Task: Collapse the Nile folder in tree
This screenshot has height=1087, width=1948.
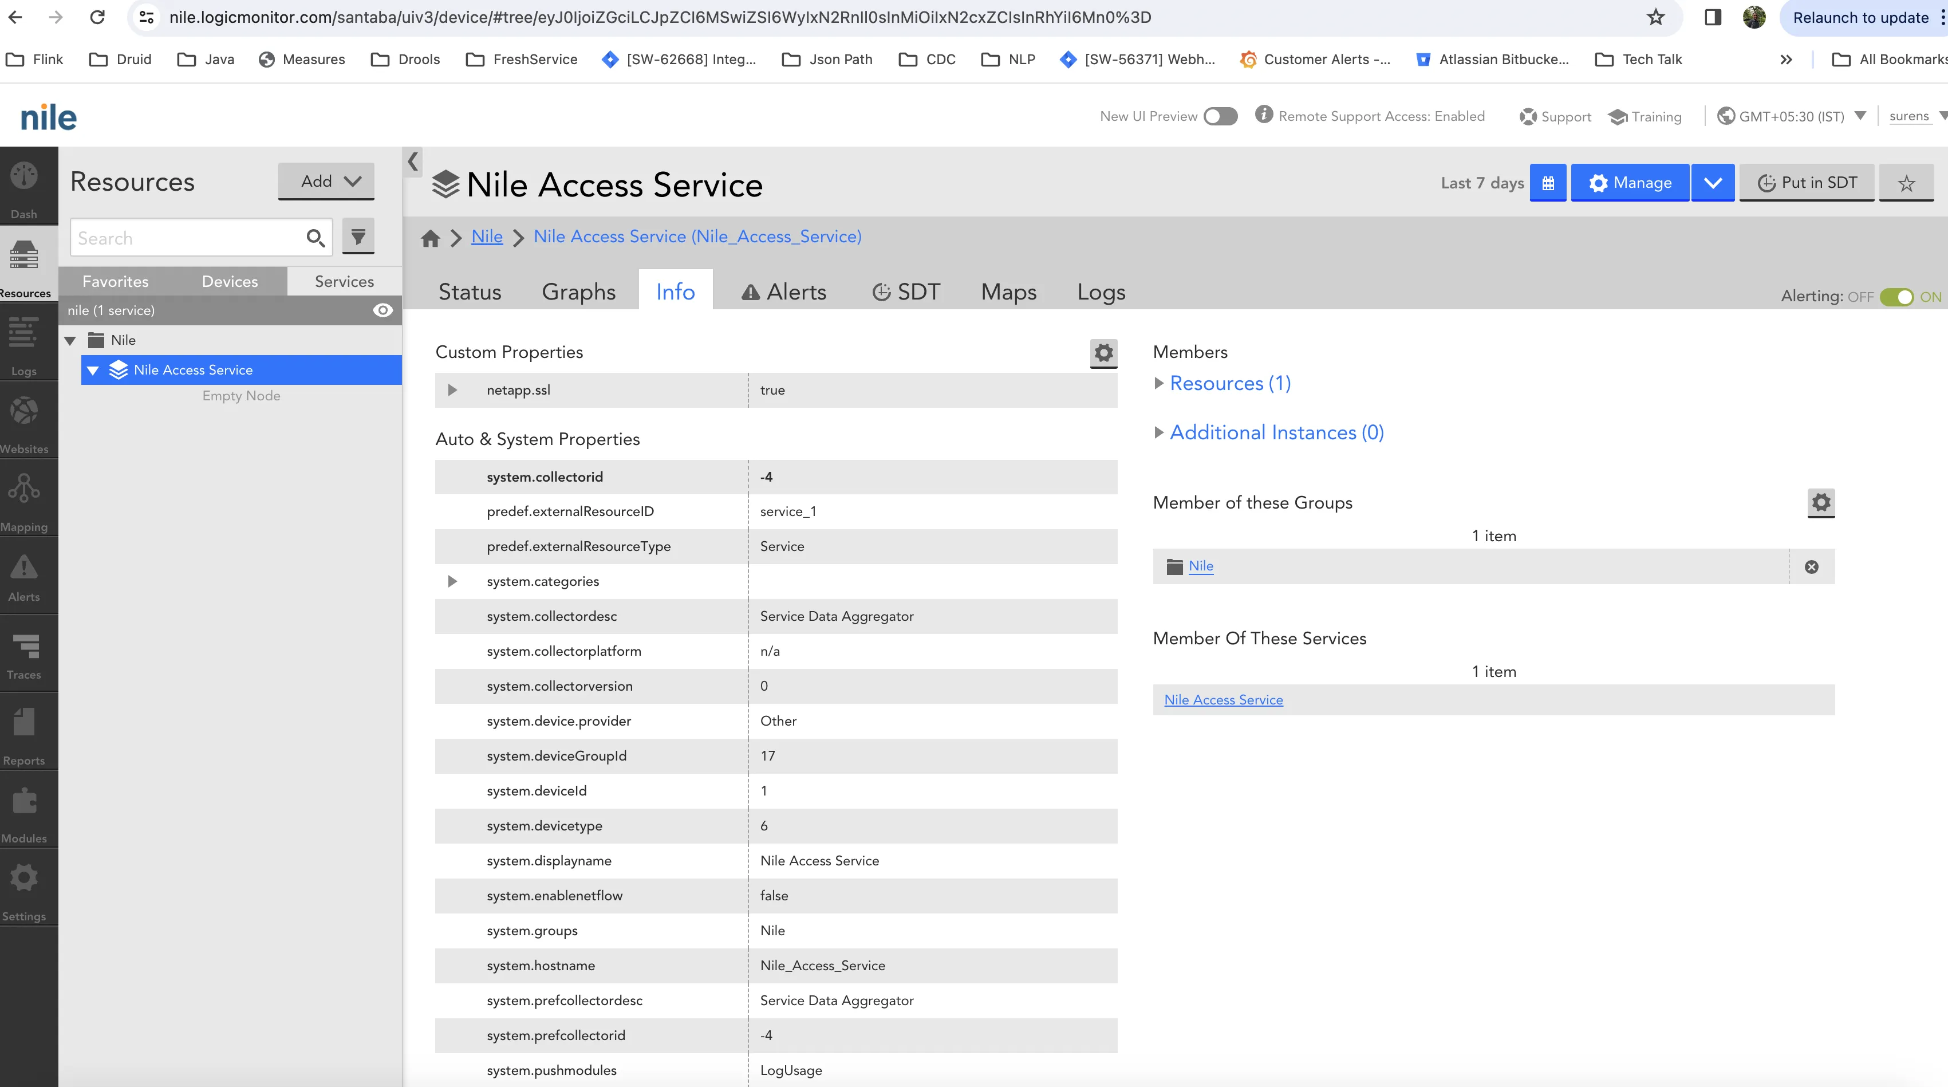Action: 70,340
